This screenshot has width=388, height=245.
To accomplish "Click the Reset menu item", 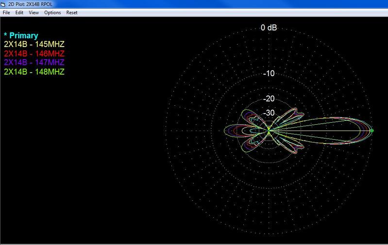I will click(72, 13).
